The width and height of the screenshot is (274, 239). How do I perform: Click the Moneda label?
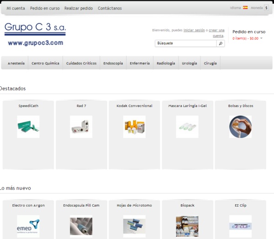click(257, 8)
